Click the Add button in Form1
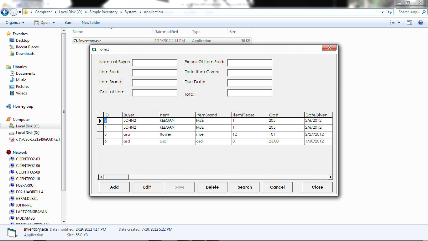Image resolution: width=428 pixels, height=241 pixels. click(x=114, y=187)
